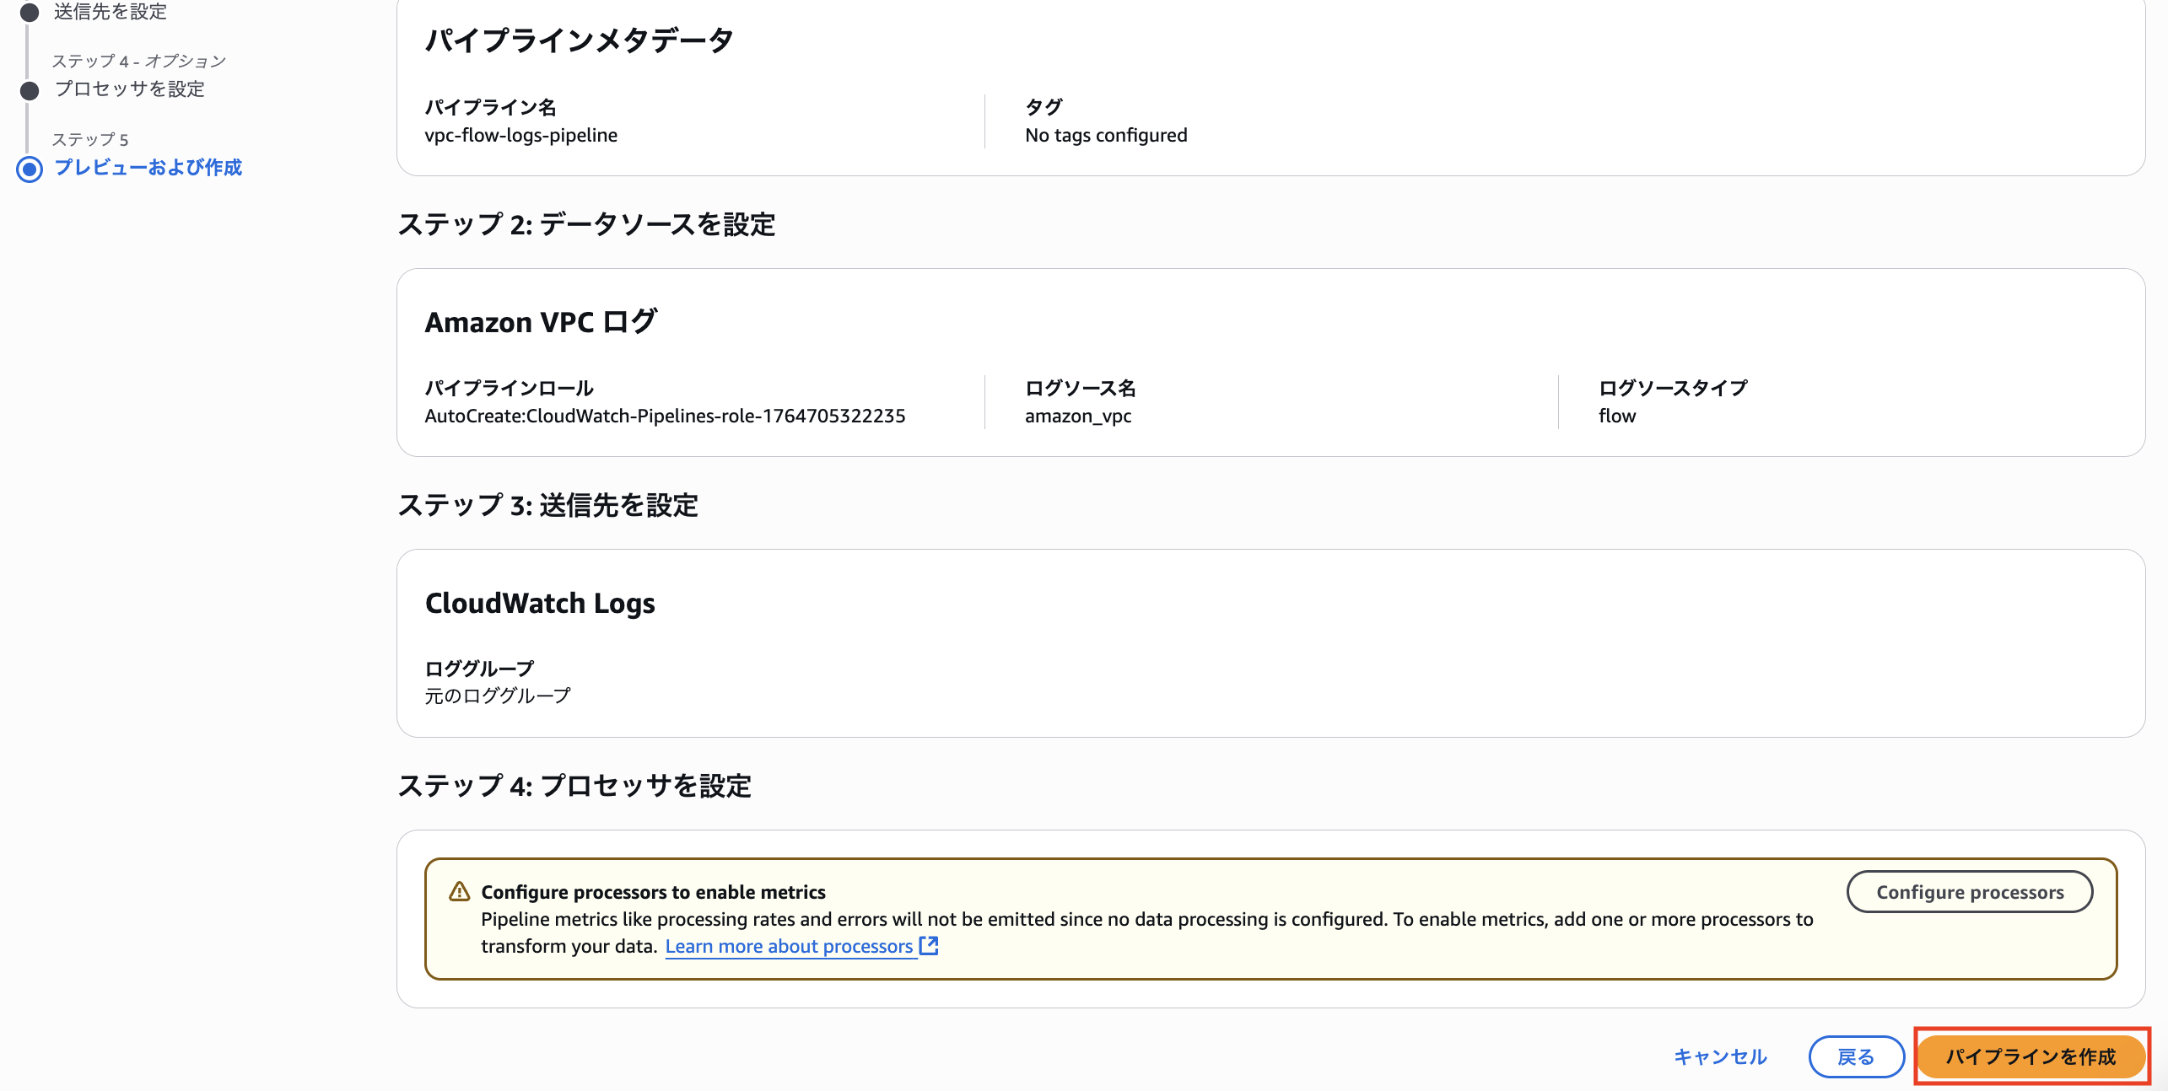Click the filled step dot beside 送信先を設定

29,12
